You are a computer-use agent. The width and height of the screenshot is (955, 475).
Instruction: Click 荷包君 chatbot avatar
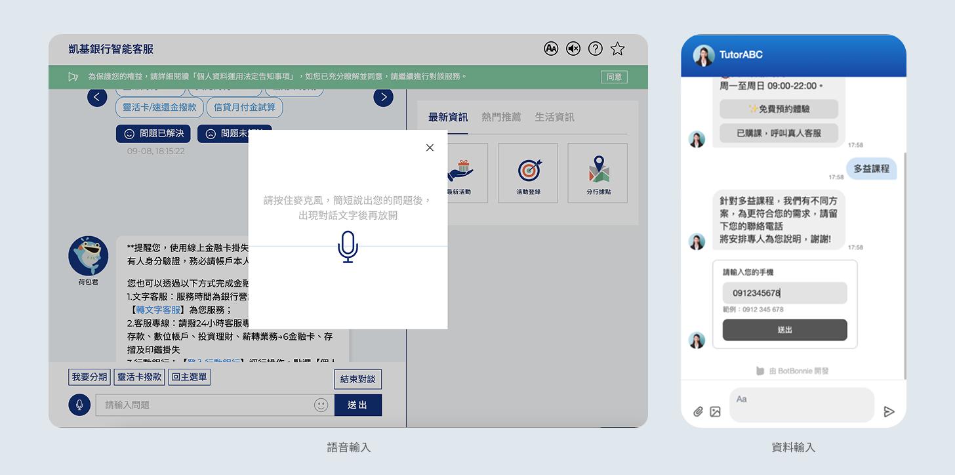89,256
